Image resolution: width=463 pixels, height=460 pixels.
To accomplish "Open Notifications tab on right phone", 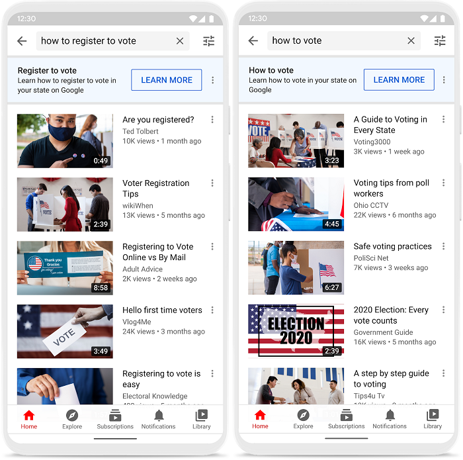I will point(390,419).
